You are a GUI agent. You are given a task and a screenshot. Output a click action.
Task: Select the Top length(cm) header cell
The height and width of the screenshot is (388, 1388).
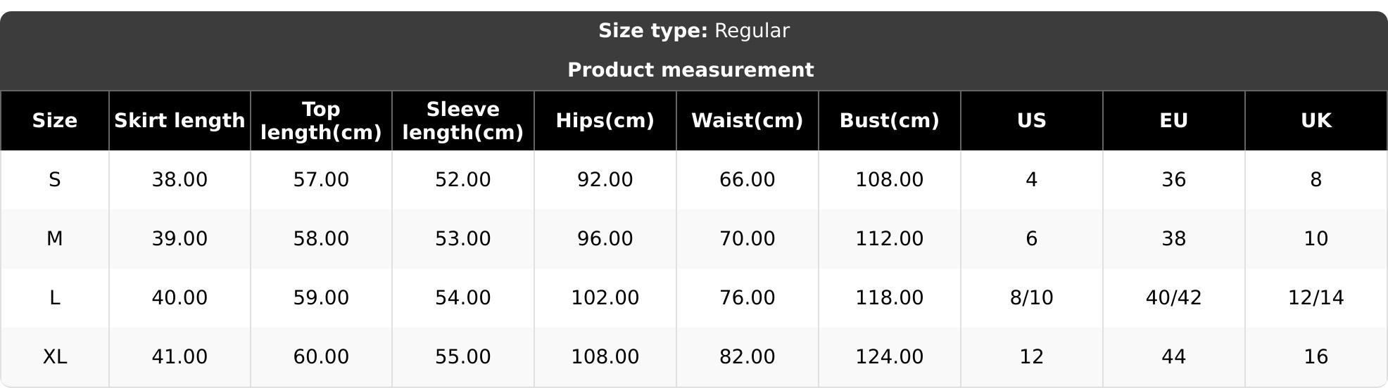click(x=321, y=121)
